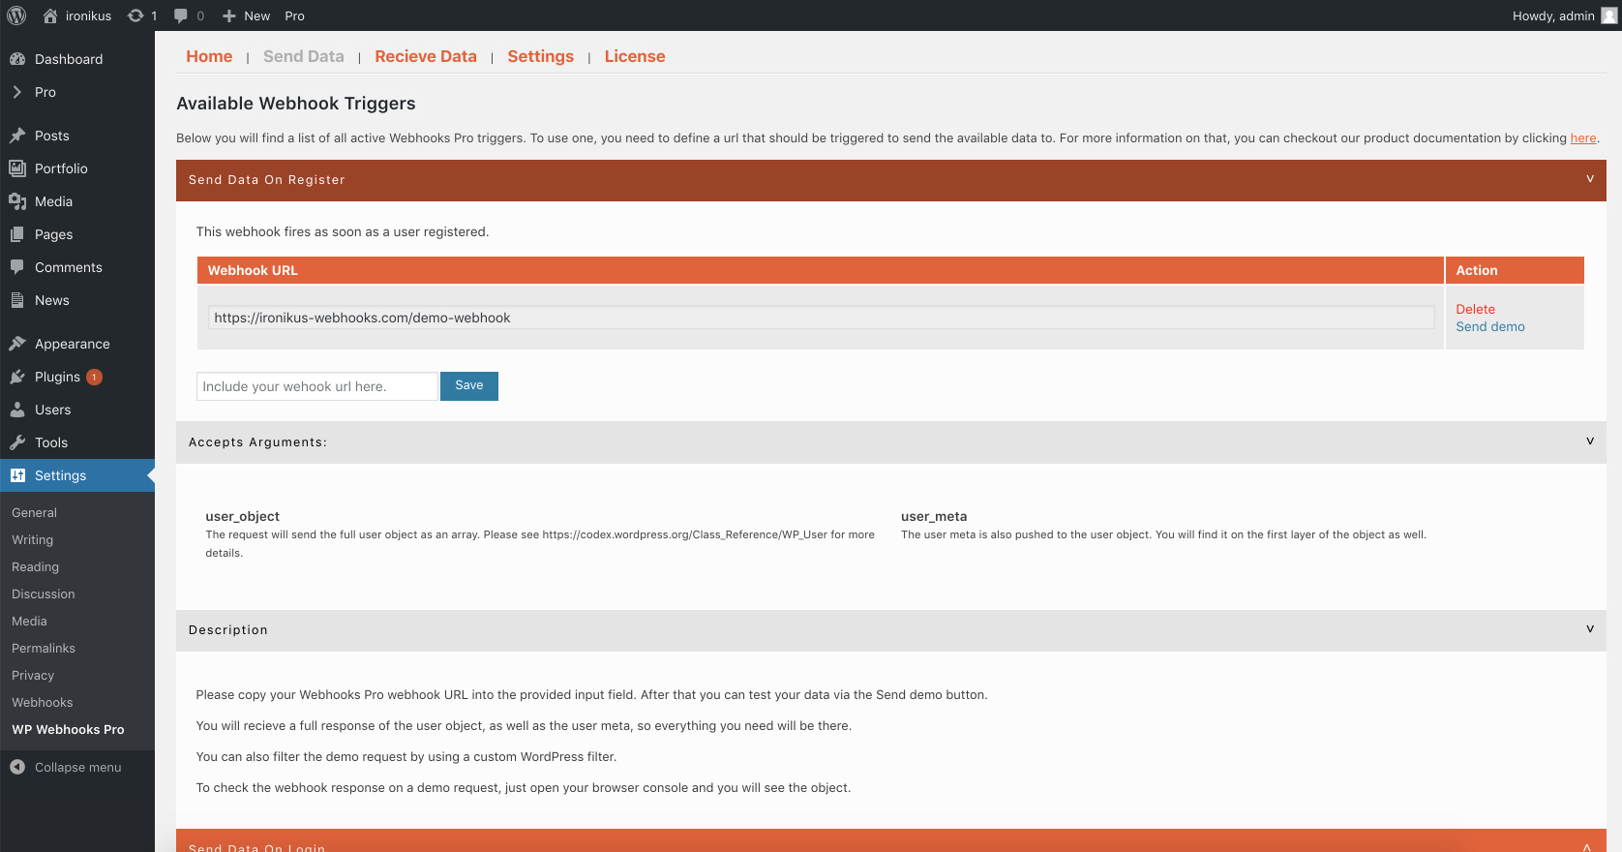Click the home icon beside ironikus
This screenshot has height=852, width=1622.
(50, 15)
